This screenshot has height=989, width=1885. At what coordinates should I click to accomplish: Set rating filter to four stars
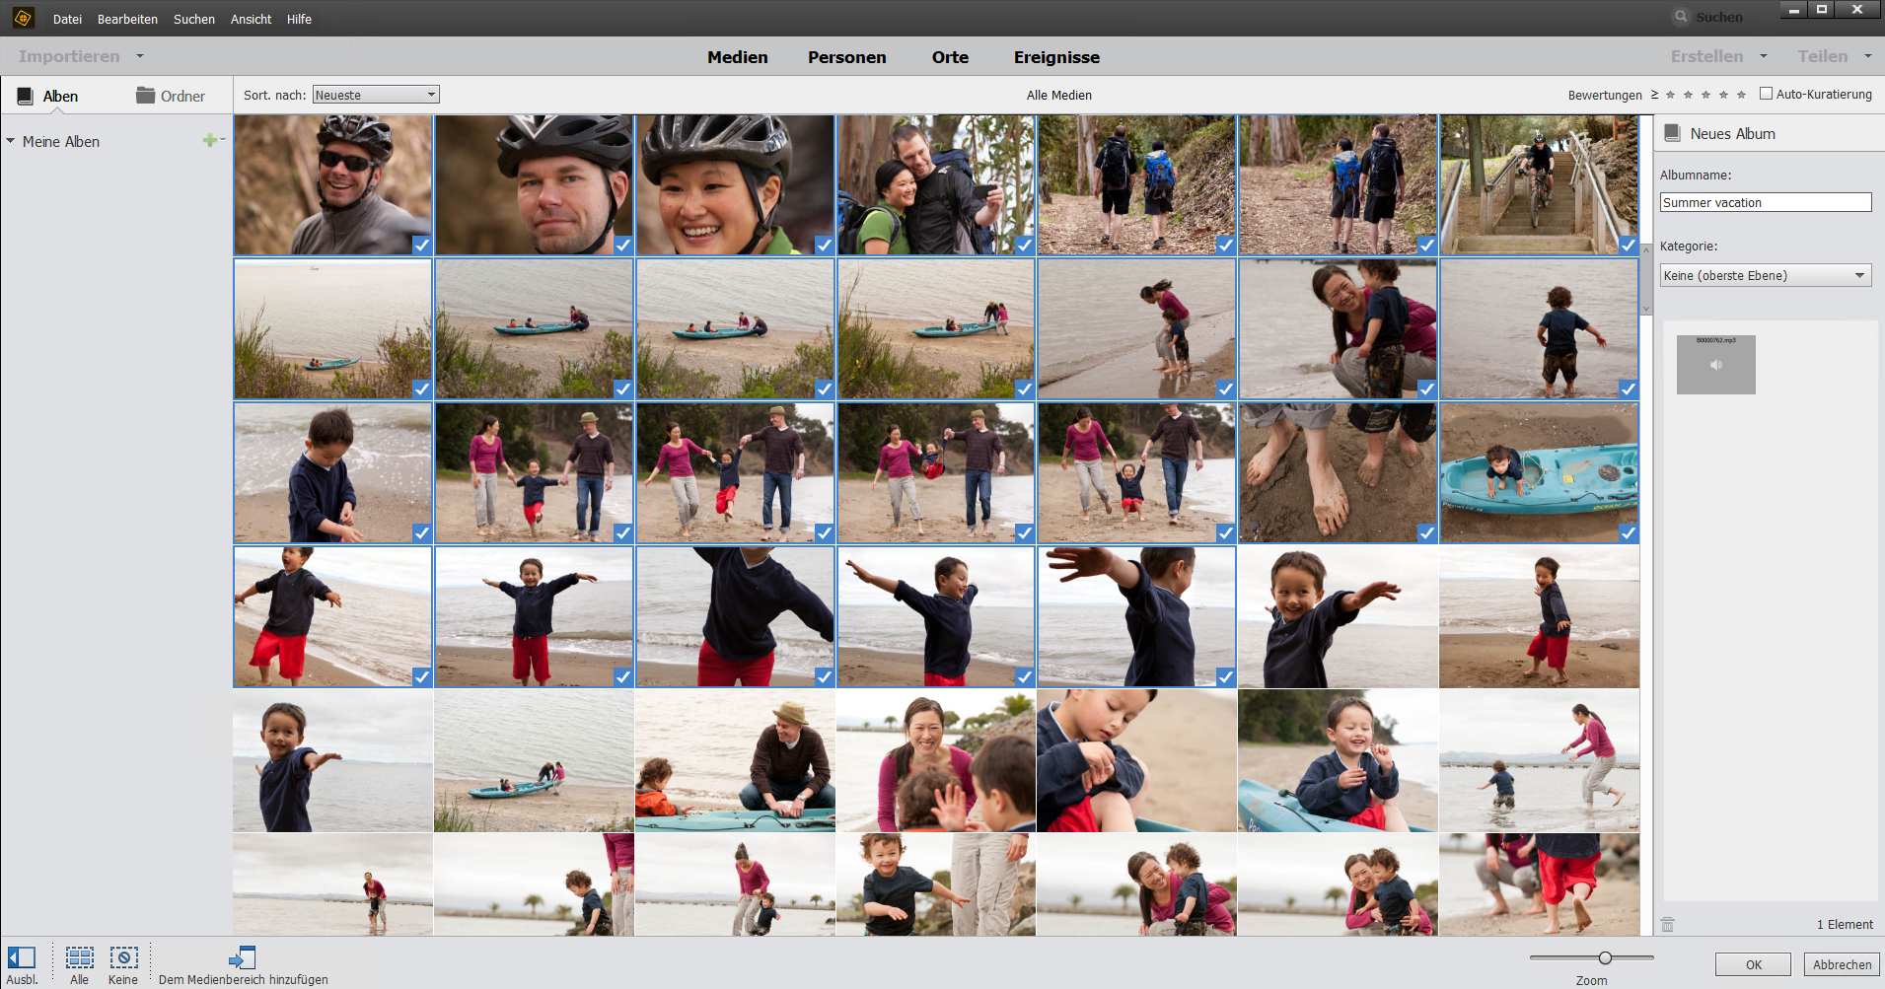click(x=1723, y=95)
